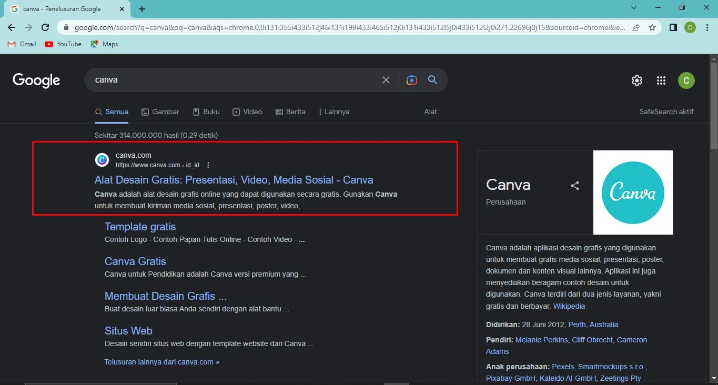The image size is (718, 385).
Task: Search by image with camera icon
Action: tap(412, 80)
